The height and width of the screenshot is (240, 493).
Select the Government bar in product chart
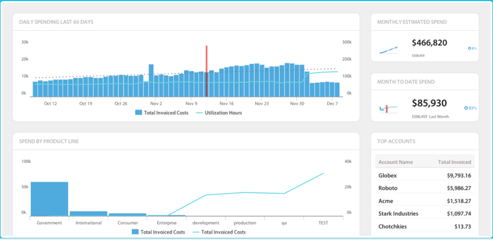click(x=49, y=199)
